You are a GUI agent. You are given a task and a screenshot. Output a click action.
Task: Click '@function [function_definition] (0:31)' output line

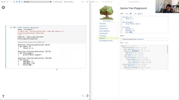tap(34, 45)
